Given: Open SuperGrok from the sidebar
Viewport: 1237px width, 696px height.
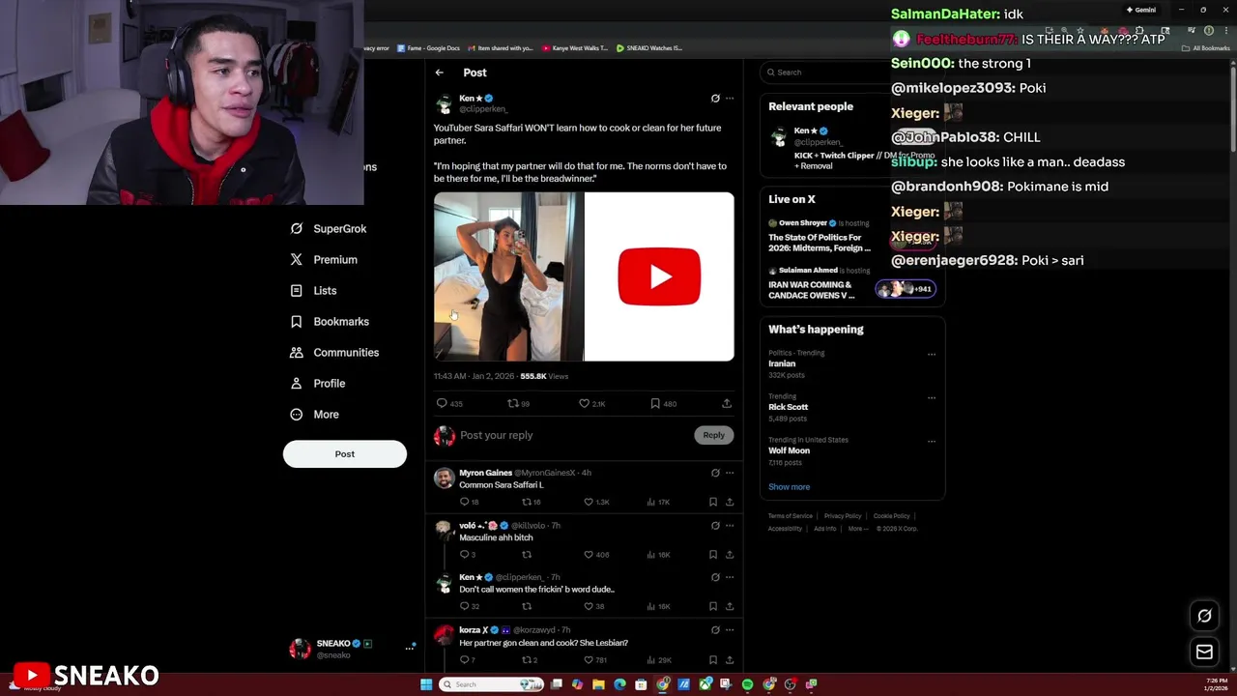Looking at the screenshot, I should [329, 229].
